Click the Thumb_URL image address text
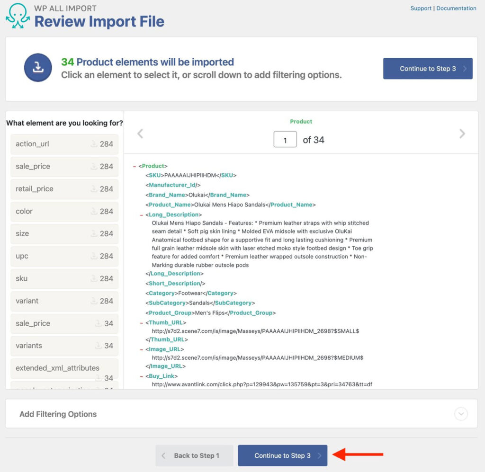Image resolution: width=485 pixels, height=472 pixels. pos(255,331)
